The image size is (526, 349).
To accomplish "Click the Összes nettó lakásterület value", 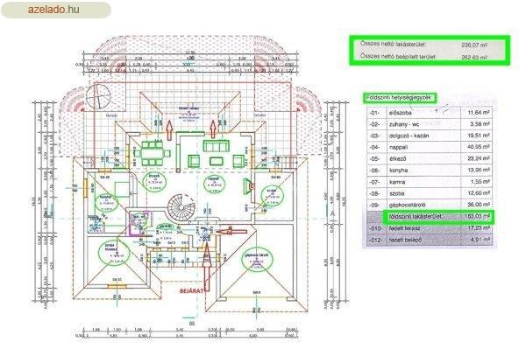I will tap(474, 45).
